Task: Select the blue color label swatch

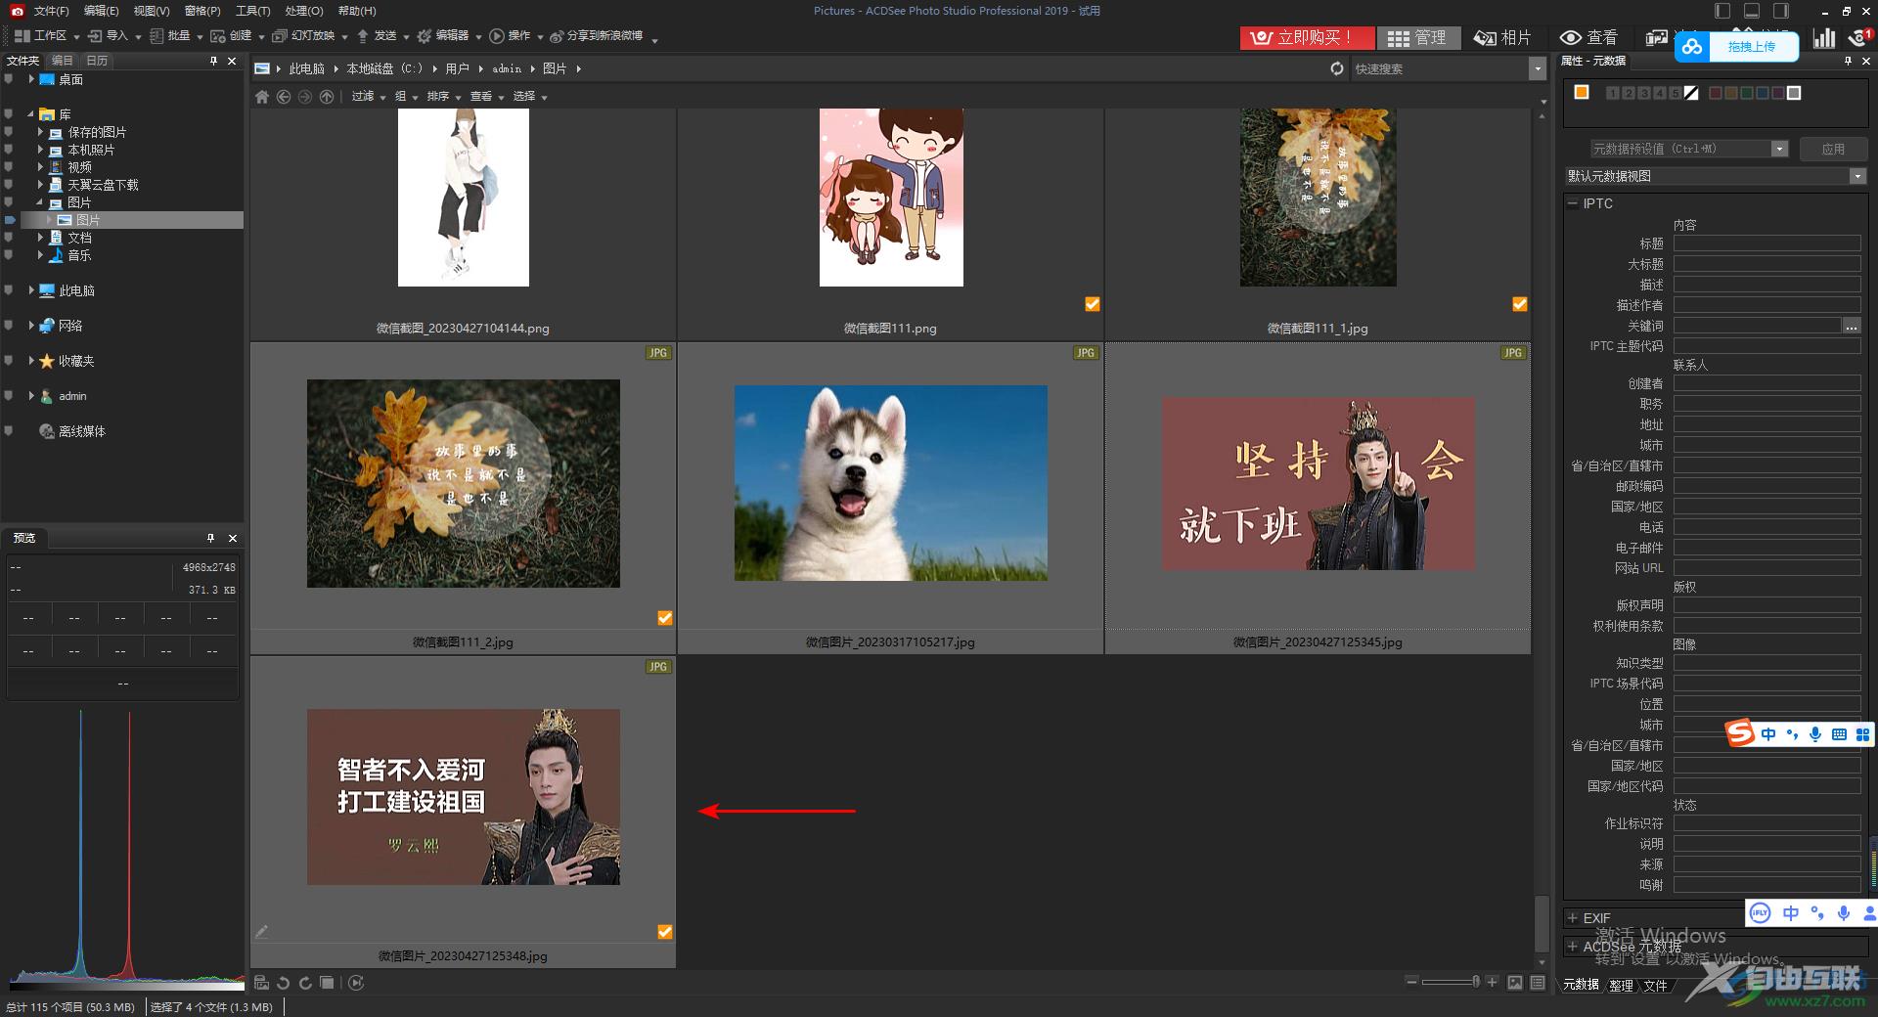Action: pos(1762,93)
